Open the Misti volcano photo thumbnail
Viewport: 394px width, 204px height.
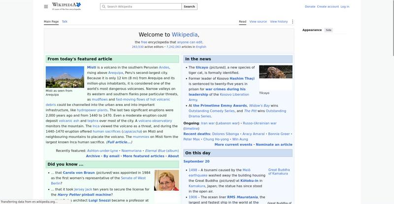(x=65, y=77)
